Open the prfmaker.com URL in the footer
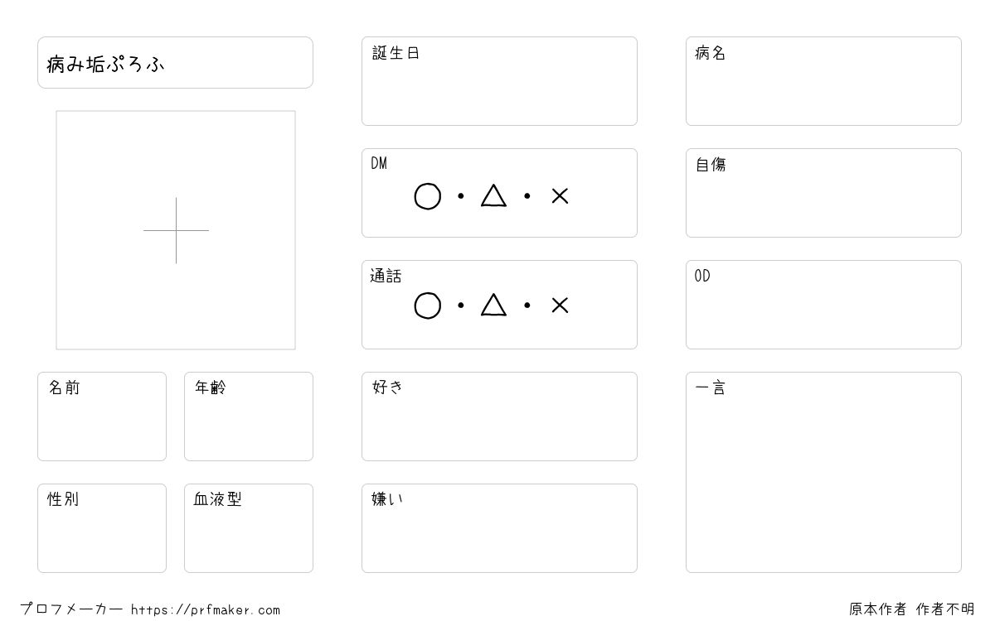 click(x=206, y=610)
